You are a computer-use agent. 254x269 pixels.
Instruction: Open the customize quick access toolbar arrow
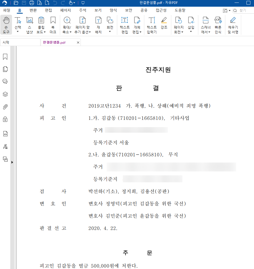[x=83, y=3]
